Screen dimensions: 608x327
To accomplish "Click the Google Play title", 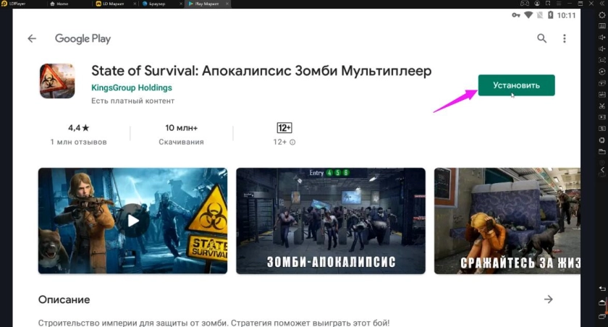I will coord(83,39).
